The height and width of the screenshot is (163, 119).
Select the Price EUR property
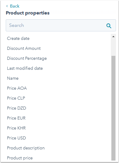16,118
